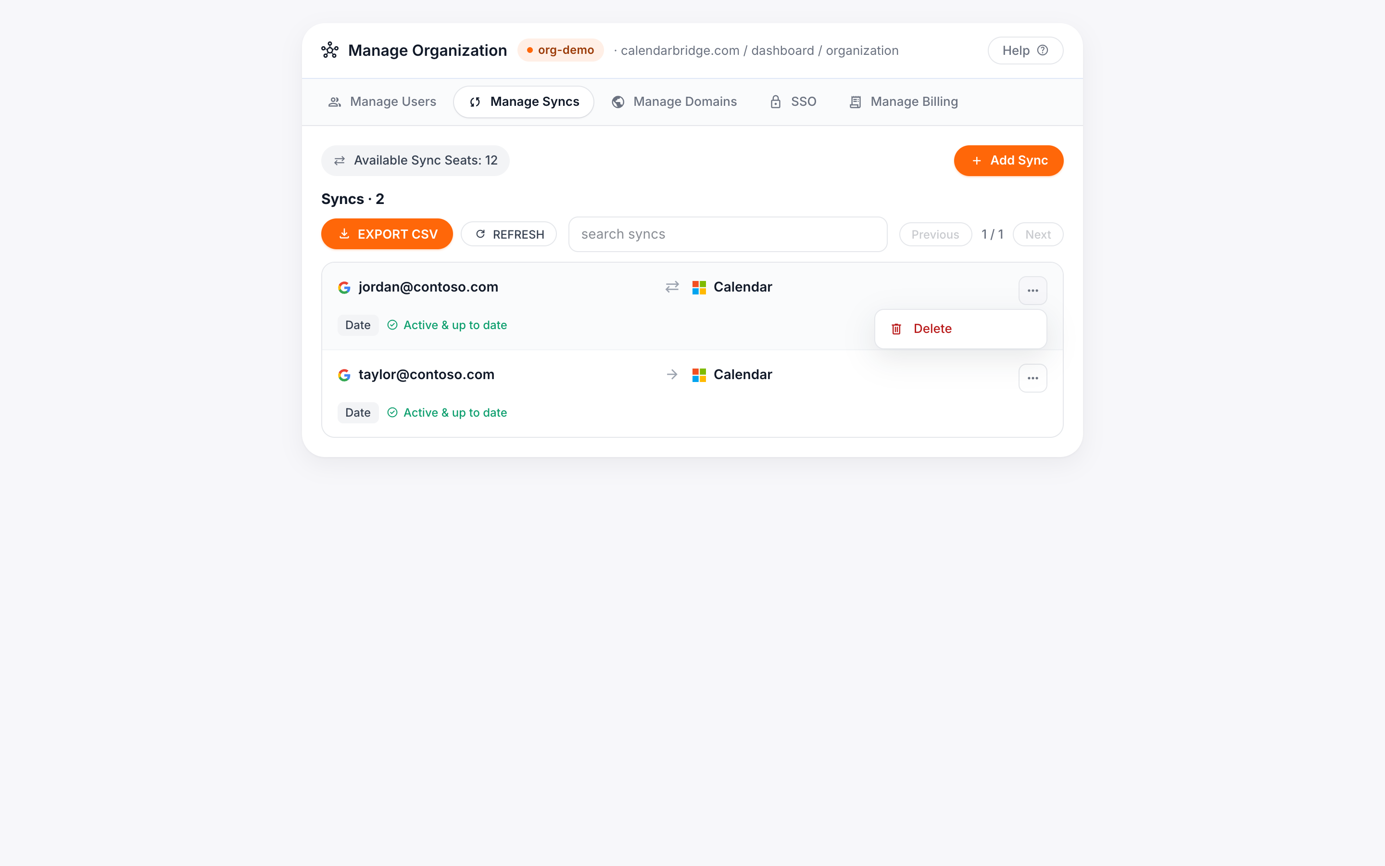Click the users icon in Manage Users tab
The width and height of the screenshot is (1385, 866).
pos(334,102)
